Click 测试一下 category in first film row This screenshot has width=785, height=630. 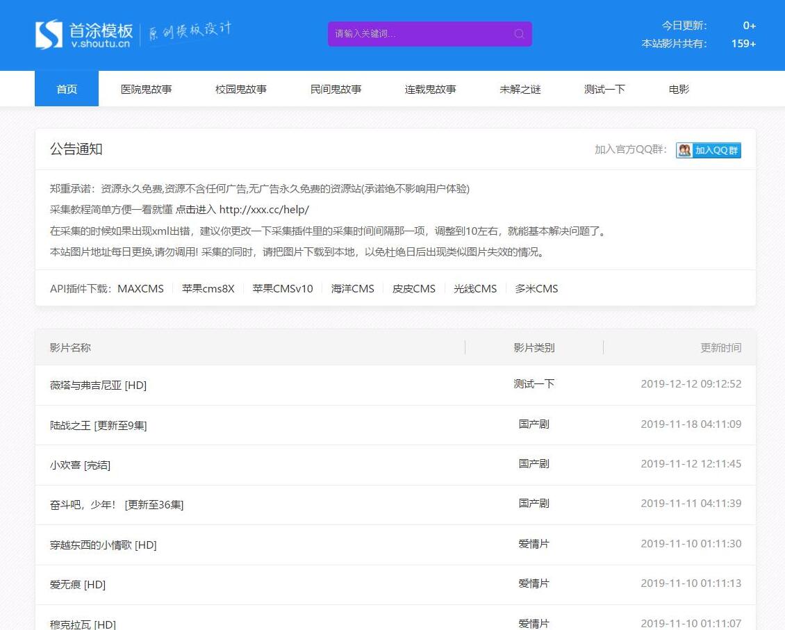coord(534,384)
